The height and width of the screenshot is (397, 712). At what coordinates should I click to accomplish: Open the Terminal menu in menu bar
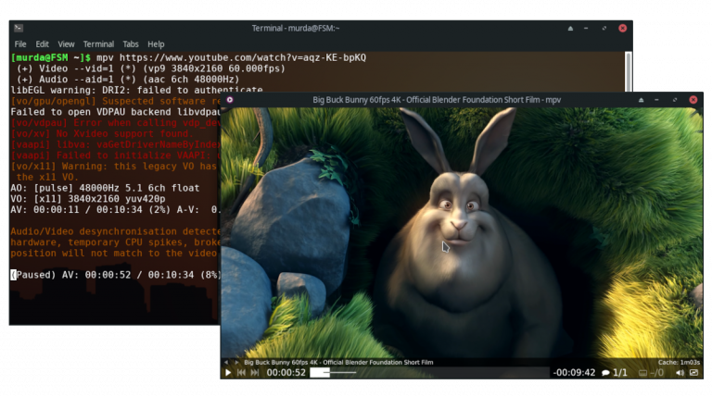pos(98,44)
